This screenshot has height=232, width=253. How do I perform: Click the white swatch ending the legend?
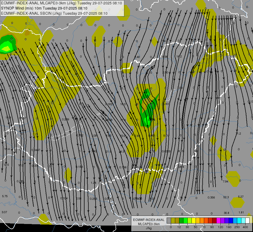248,220
